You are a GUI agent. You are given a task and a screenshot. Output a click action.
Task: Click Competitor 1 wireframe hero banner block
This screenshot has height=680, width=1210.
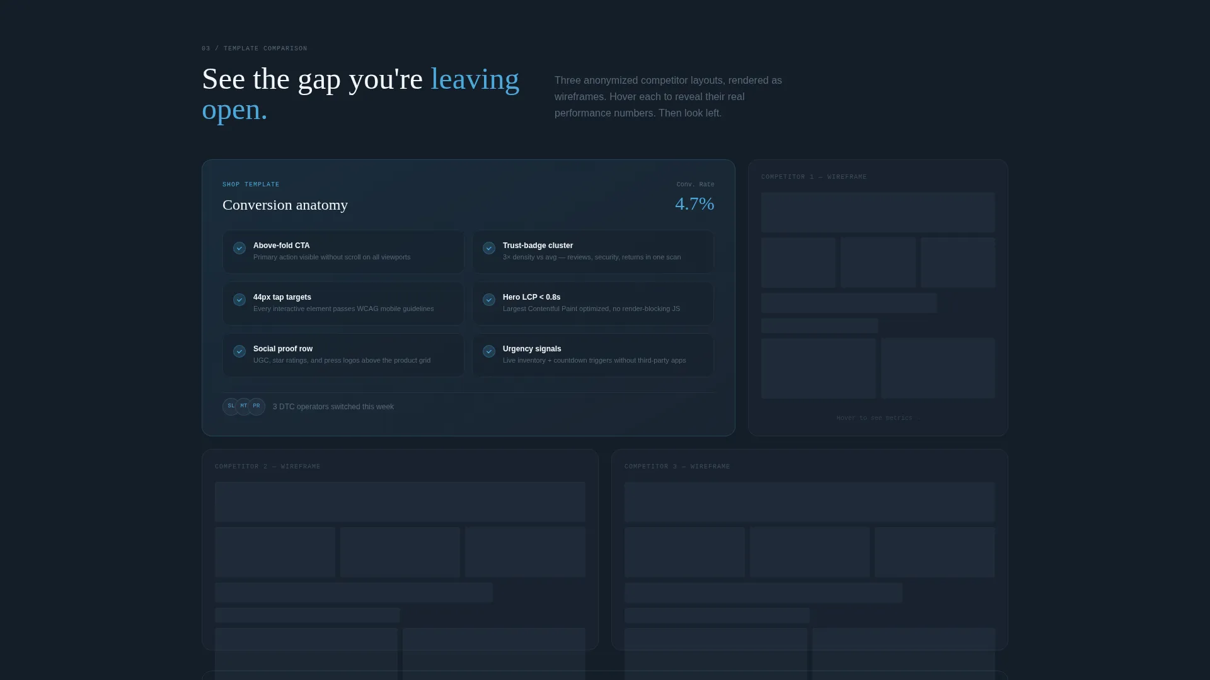pyautogui.click(x=878, y=212)
